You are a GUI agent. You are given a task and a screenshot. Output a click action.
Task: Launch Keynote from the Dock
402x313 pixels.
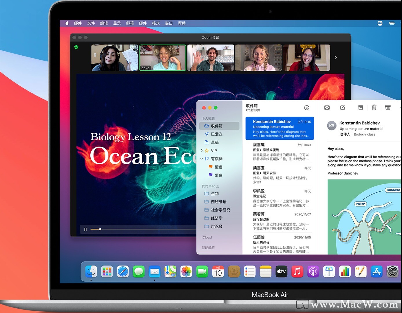[329, 272]
